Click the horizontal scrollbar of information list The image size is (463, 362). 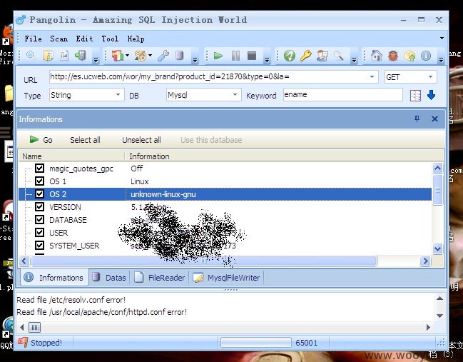click(x=204, y=261)
